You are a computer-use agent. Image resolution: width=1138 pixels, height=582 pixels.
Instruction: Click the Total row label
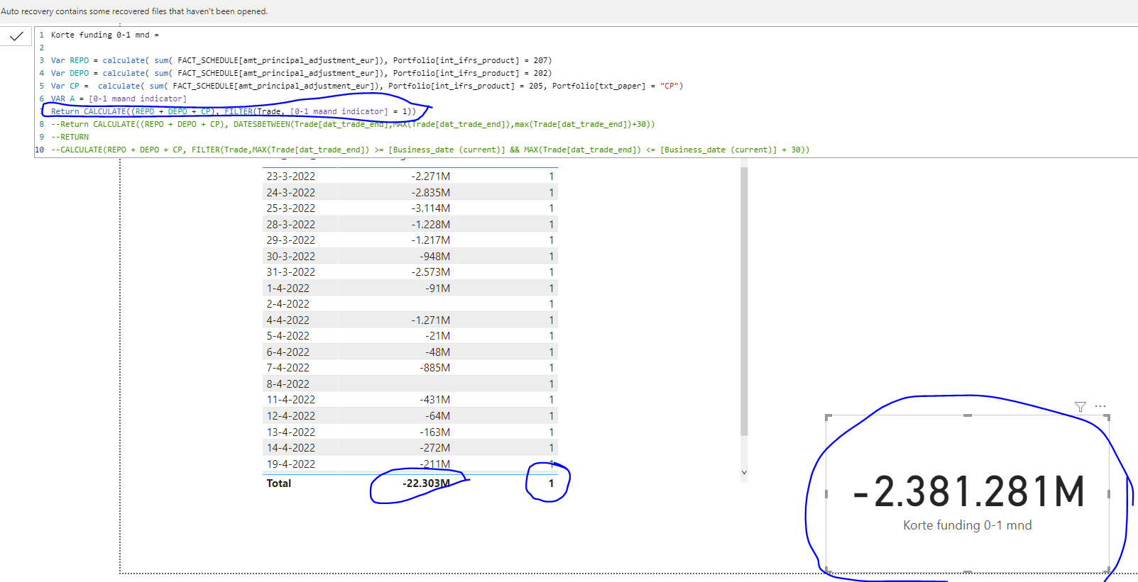[279, 483]
